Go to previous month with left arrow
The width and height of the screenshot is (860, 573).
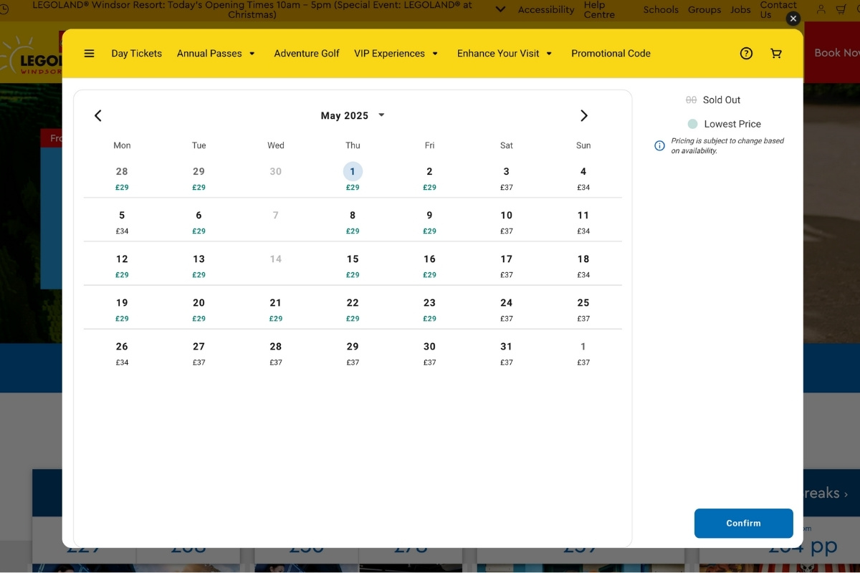[98, 115]
